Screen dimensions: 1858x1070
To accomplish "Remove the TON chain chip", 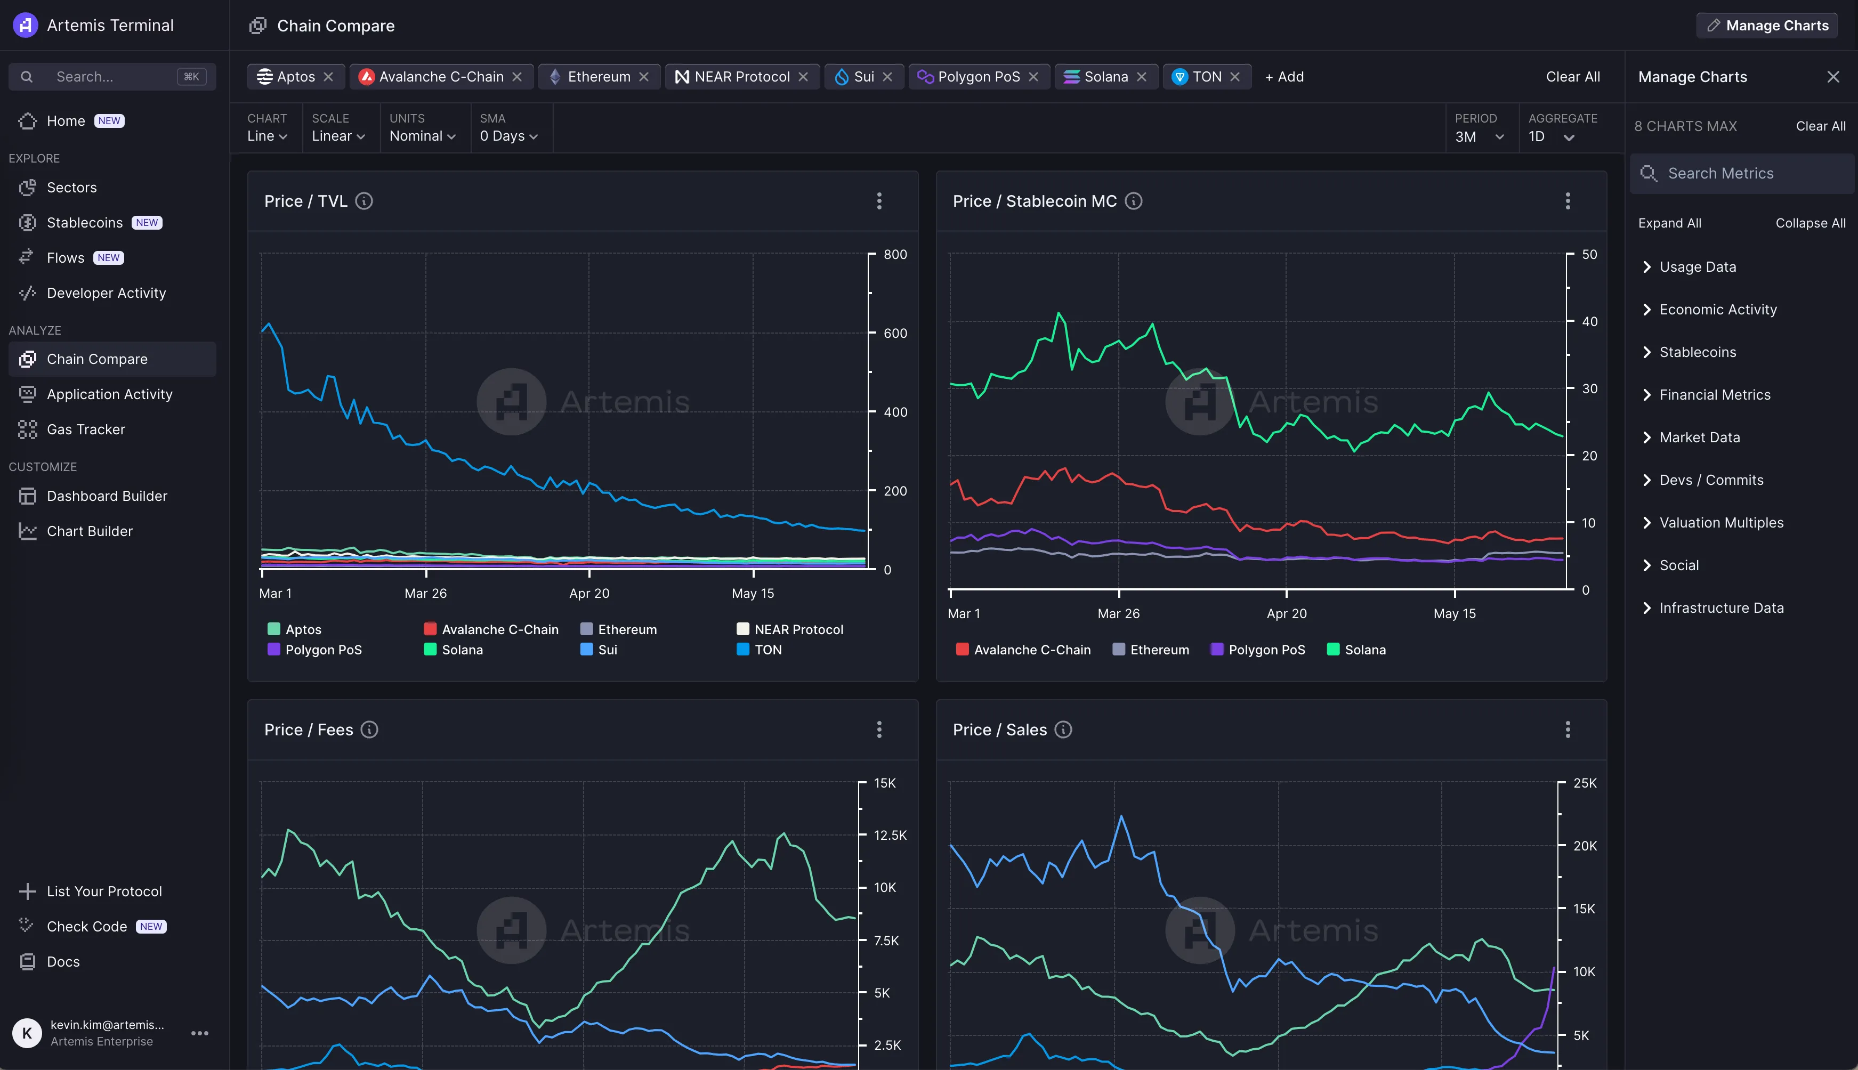I will tap(1235, 76).
